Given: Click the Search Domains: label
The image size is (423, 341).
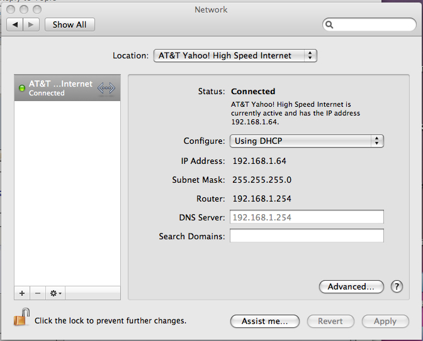Looking at the screenshot, I should point(192,236).
